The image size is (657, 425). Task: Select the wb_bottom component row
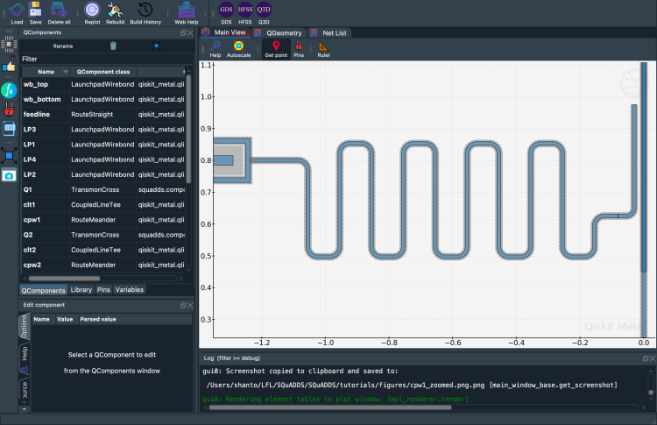click(103, 99)
